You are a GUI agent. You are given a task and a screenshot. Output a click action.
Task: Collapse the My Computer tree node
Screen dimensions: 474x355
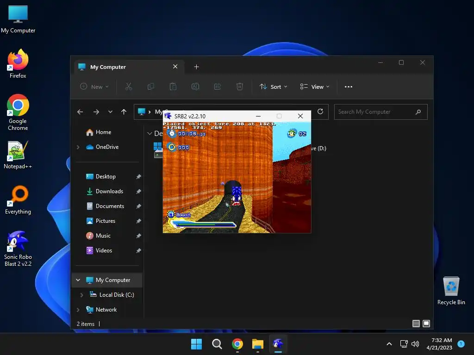click(x=78, y=280)
